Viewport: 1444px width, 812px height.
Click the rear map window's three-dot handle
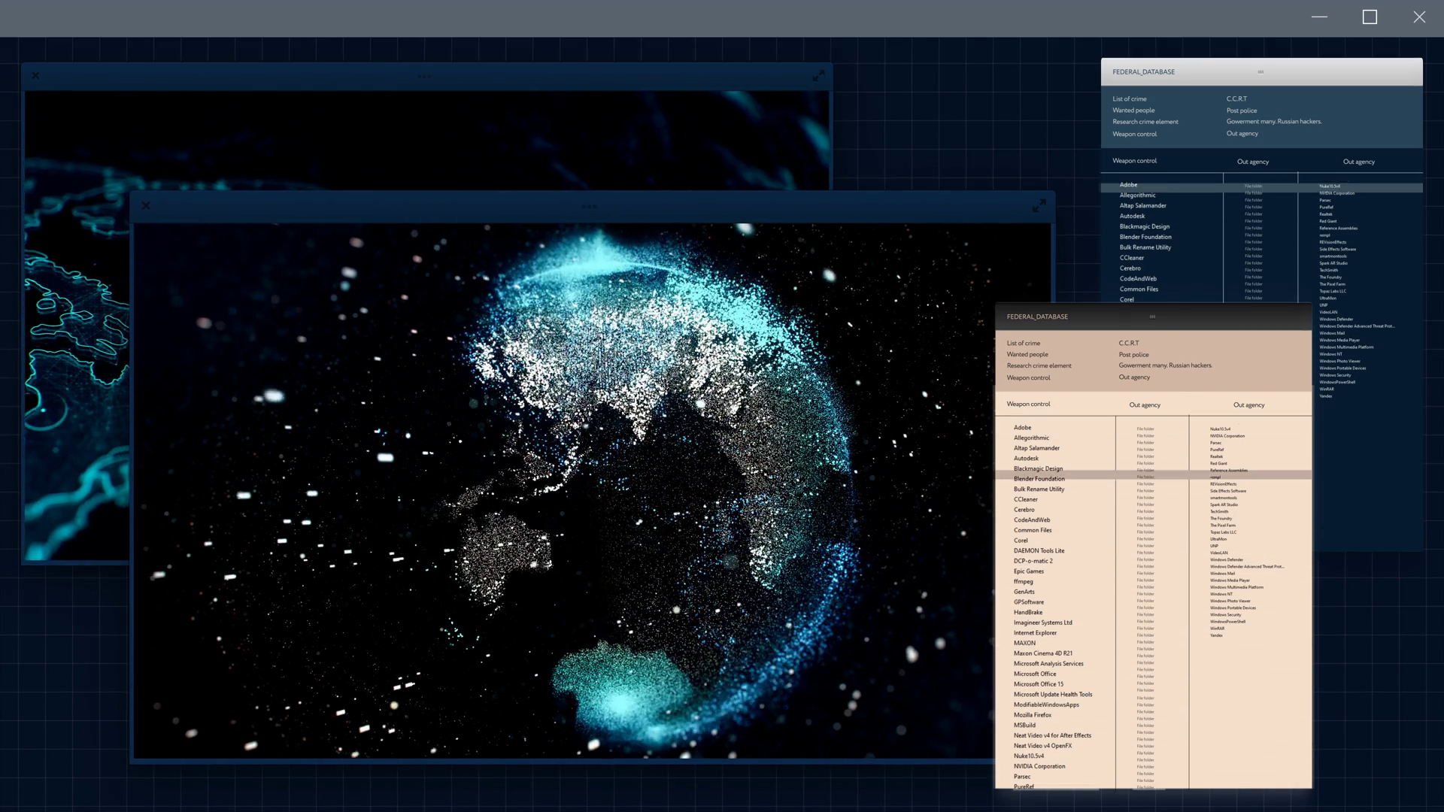click(x=424, y=76)
